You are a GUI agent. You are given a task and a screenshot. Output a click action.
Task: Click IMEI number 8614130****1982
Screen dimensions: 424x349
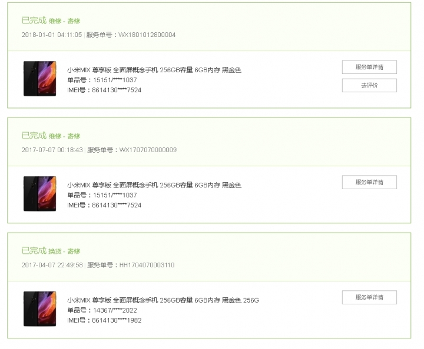tap(117, 320)
